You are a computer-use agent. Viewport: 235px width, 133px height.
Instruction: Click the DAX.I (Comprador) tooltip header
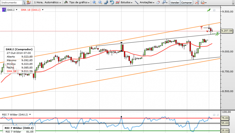(x=19, y=49)
